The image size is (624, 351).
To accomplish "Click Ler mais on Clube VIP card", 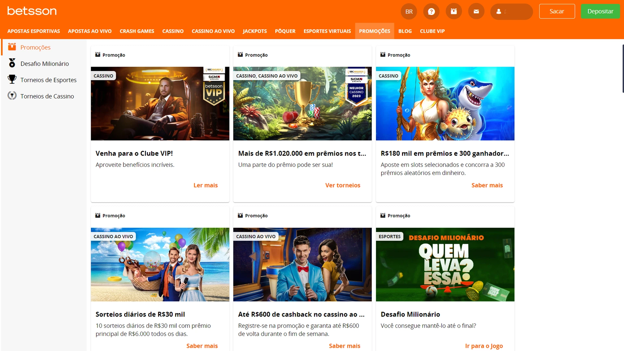I will tap(205, 185).
